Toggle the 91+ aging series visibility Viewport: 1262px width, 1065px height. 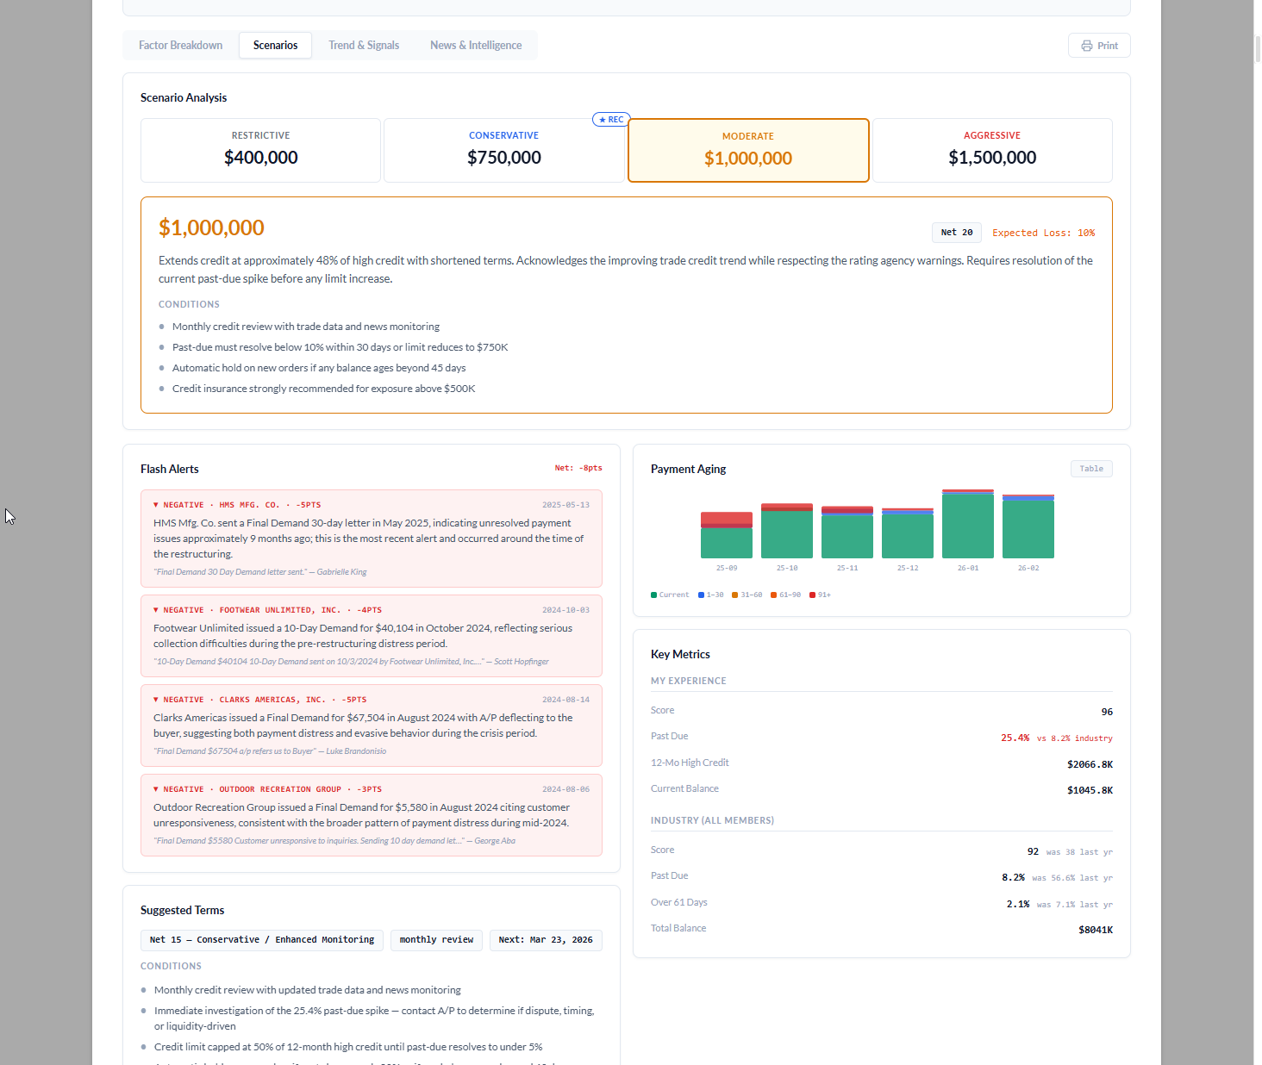tap(820, 595)
